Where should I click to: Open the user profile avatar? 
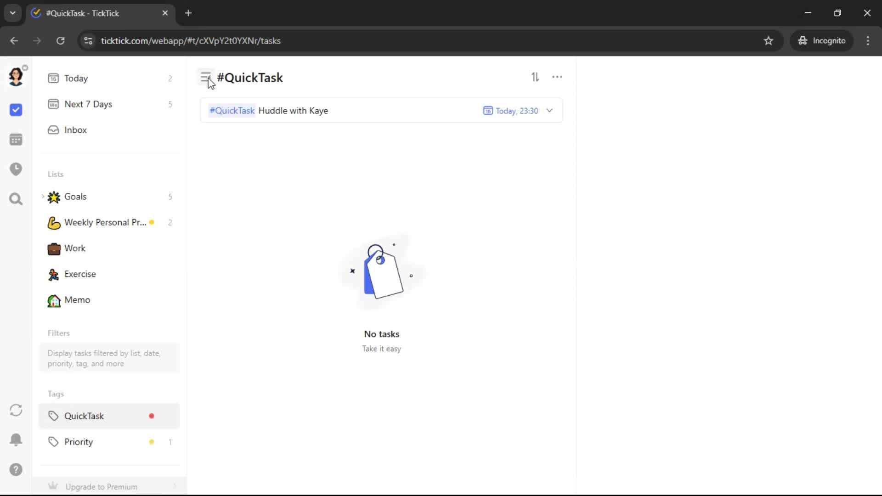[16, 76]
